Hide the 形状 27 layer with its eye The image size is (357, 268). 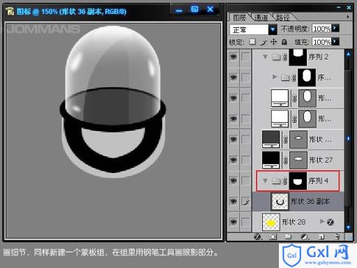[x=234, y=160]
